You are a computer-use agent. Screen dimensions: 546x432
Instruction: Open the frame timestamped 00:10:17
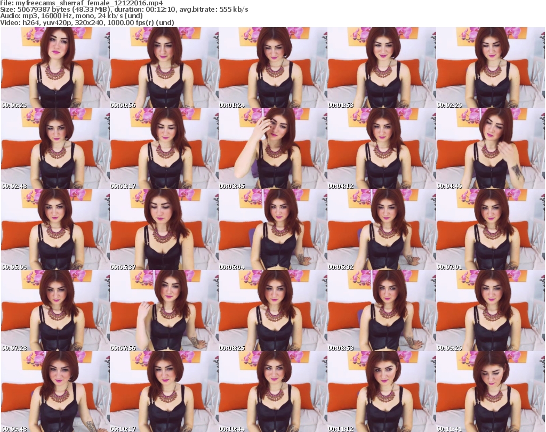coord(164,392)
